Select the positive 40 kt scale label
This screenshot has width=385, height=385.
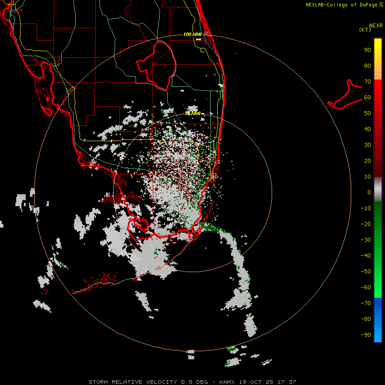coord(367,129)
